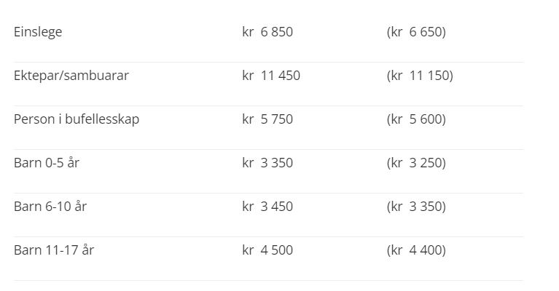Image resolution: width=559 pixels, height=291 pixels.
Task: Select the kr 3 450 amount
Action: (267, 207)
